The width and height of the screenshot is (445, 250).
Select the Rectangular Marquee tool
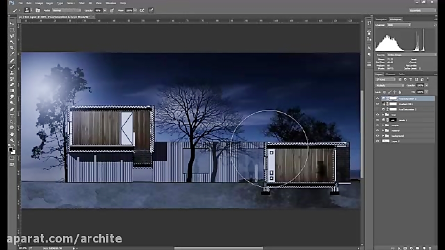coord(12,30)
